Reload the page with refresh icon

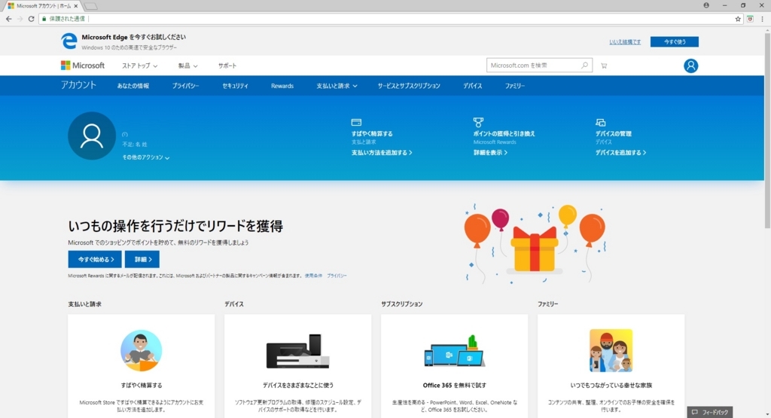point(31,19)
